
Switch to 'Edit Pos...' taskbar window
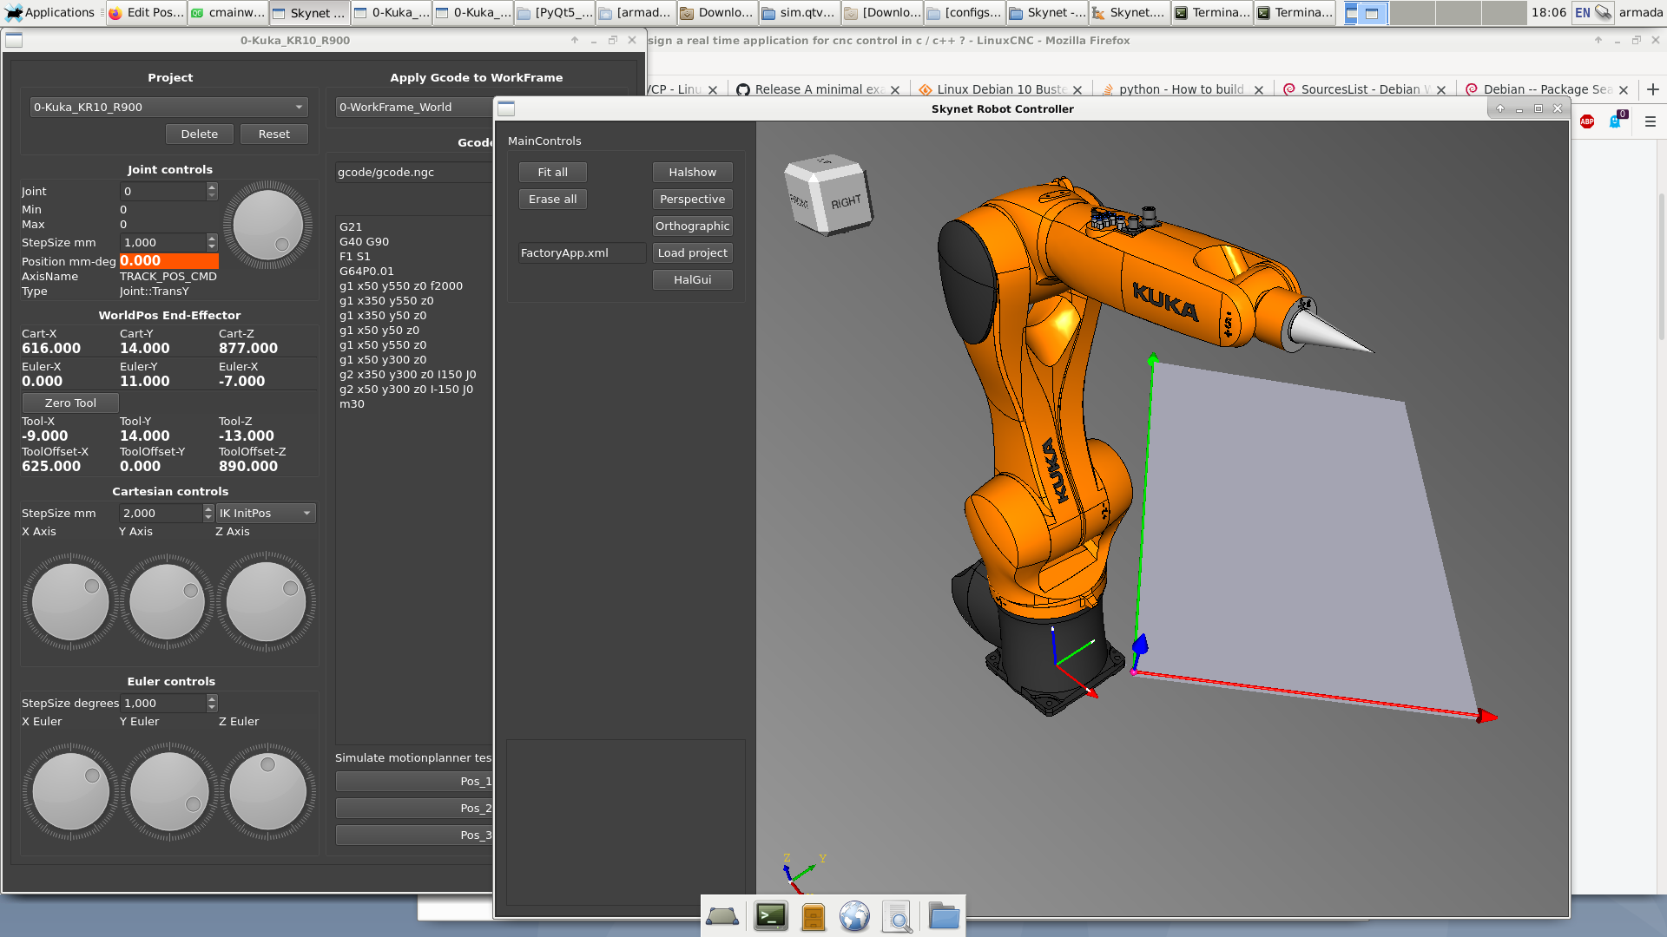click(x=146, y=12)
